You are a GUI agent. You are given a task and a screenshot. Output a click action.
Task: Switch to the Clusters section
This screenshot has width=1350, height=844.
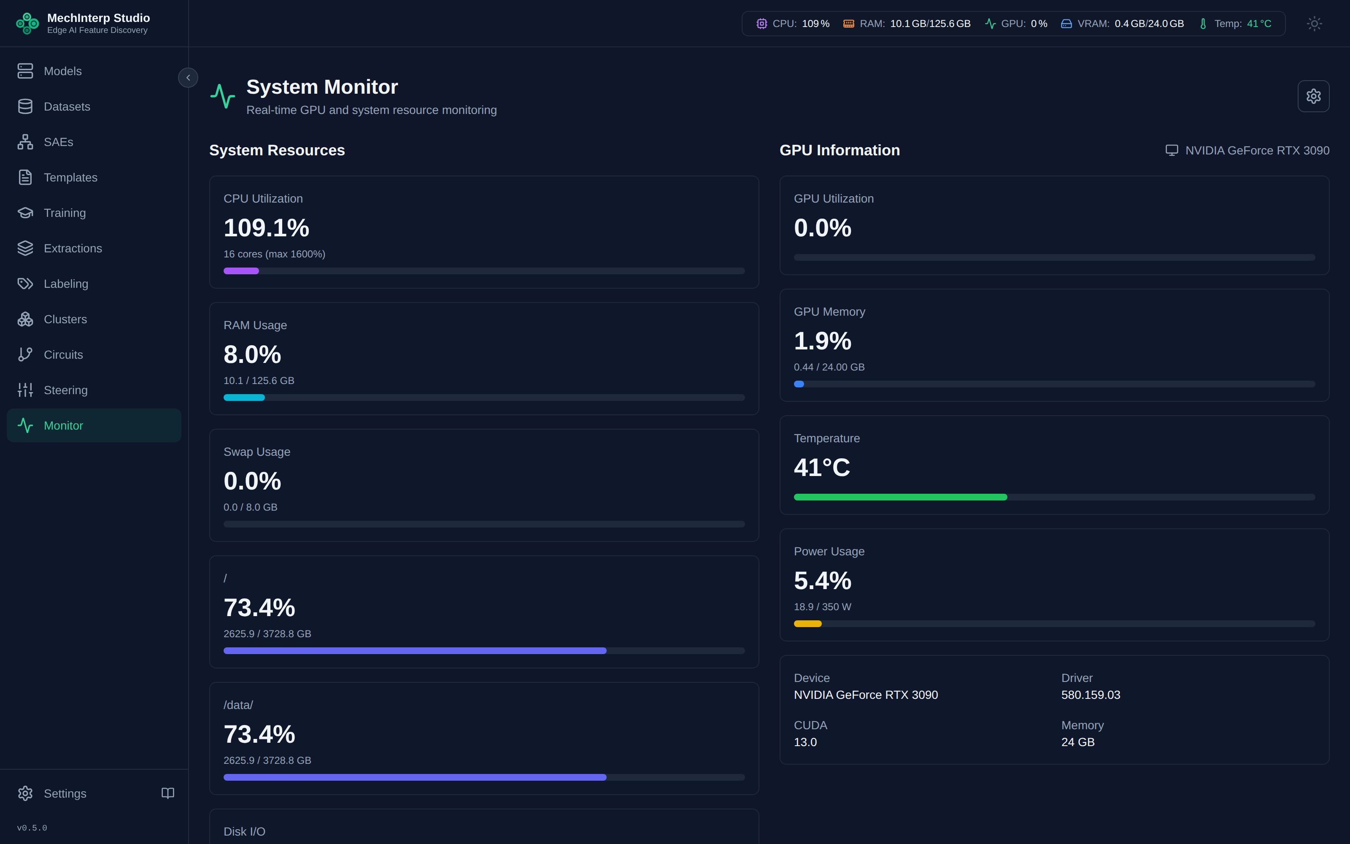[x=94, y=319]
